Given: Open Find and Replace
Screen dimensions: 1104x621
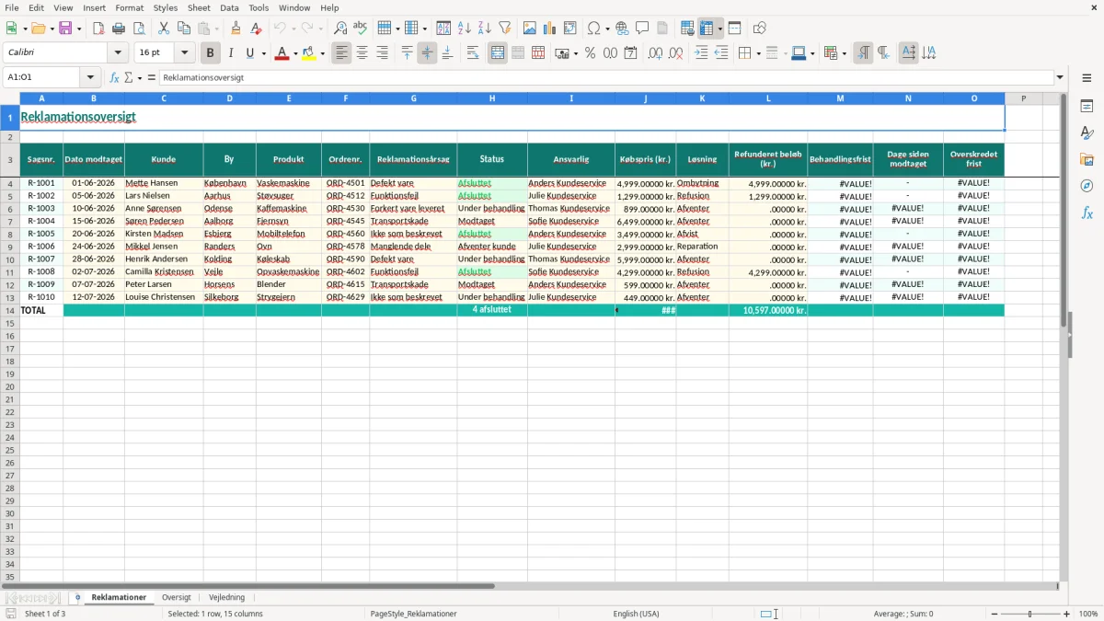Looking at the screenshot, I should 340,29.
